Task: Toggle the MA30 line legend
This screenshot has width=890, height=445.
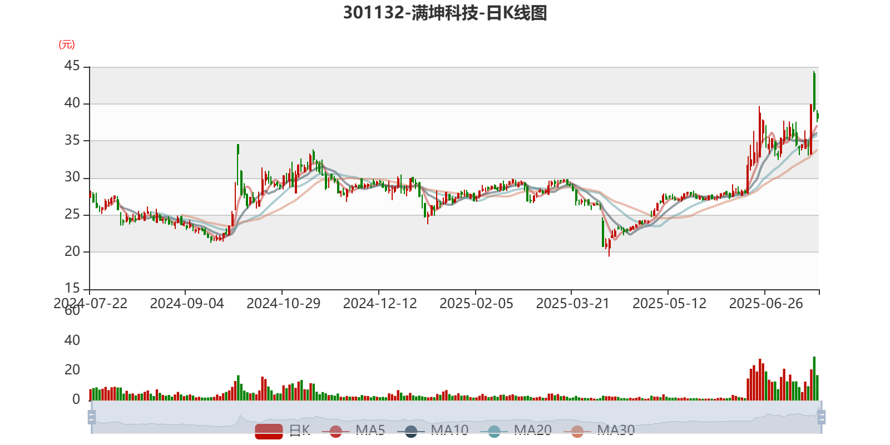Action: click(599, 431)
